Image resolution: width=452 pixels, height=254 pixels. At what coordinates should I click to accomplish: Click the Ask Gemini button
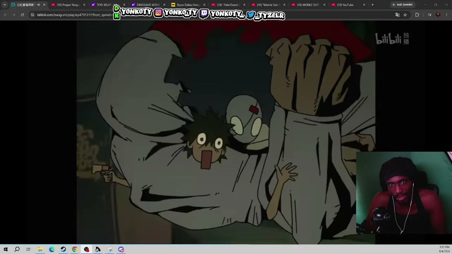click(402, 5)
